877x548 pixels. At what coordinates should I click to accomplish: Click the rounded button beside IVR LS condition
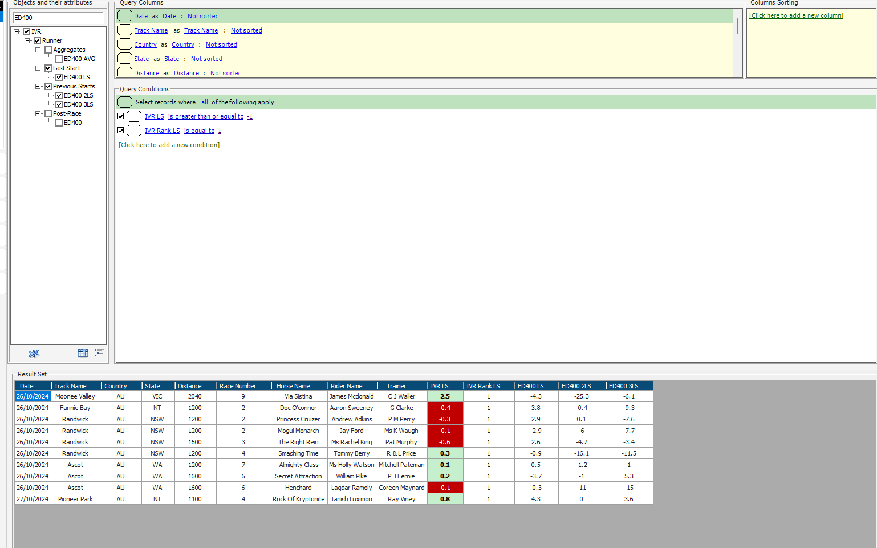click(134, 116)
